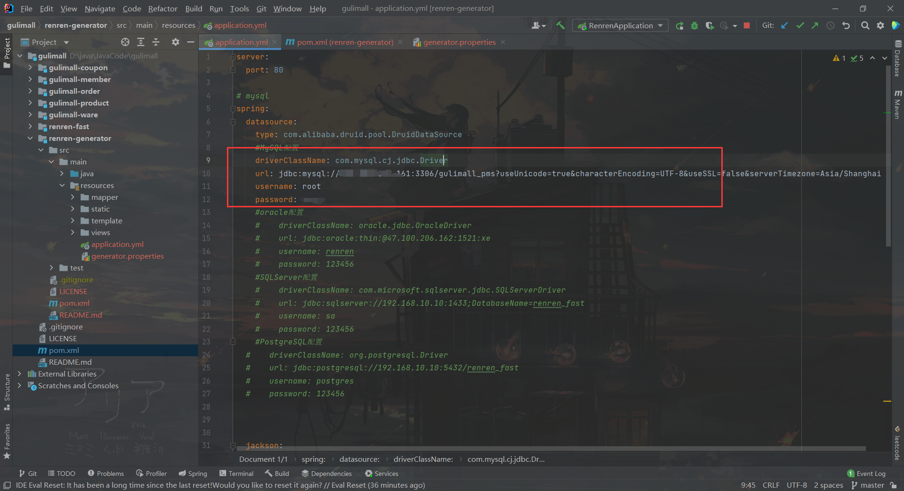Screen dimensions: 904x491
Task: Open the Spring tool window
Action: point(193,474)
